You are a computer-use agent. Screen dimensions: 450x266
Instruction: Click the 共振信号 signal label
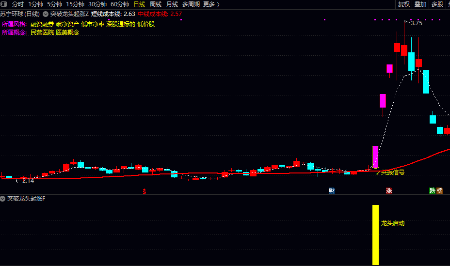pos(393,172)
